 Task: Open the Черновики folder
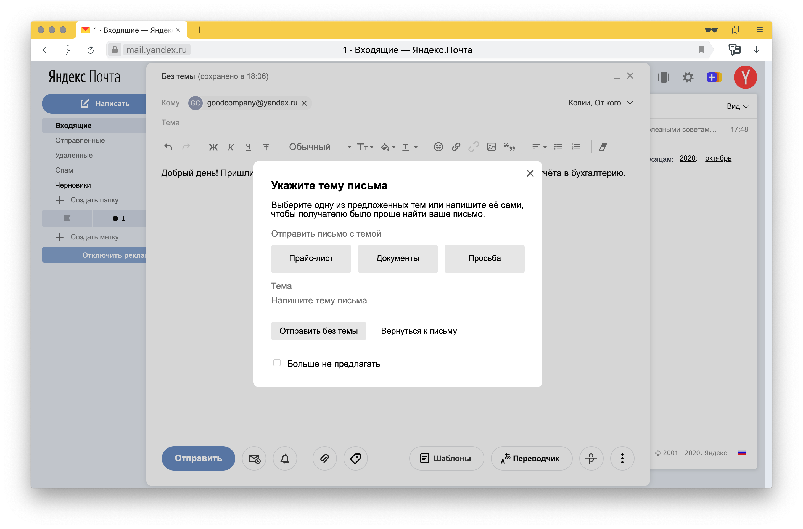73,185
